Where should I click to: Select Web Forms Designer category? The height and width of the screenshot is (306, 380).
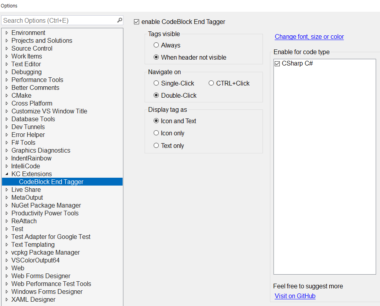(x=41, y=276)
